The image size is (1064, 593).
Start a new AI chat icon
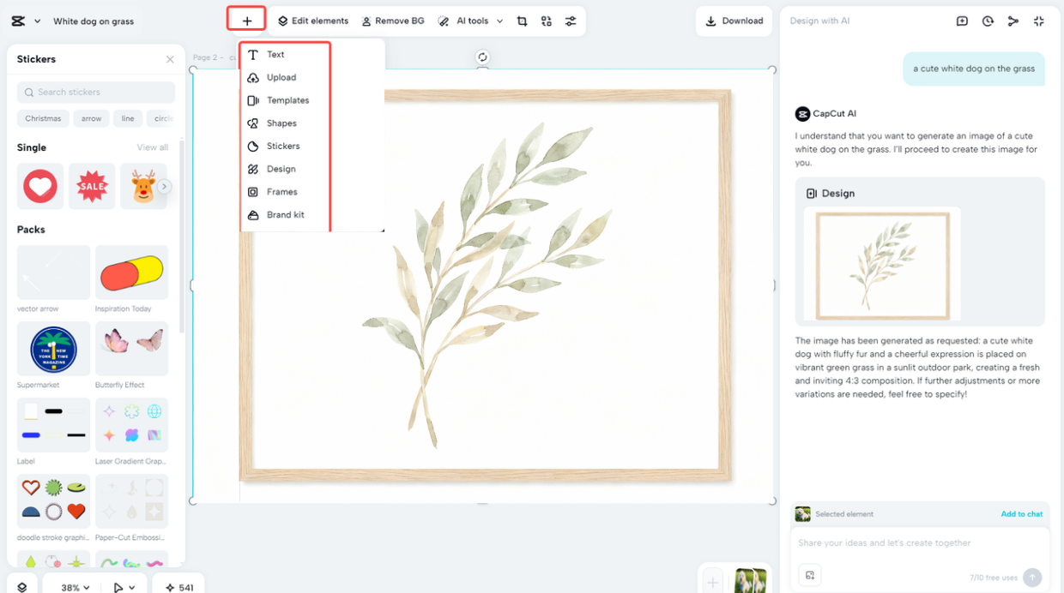coord(962,21)
